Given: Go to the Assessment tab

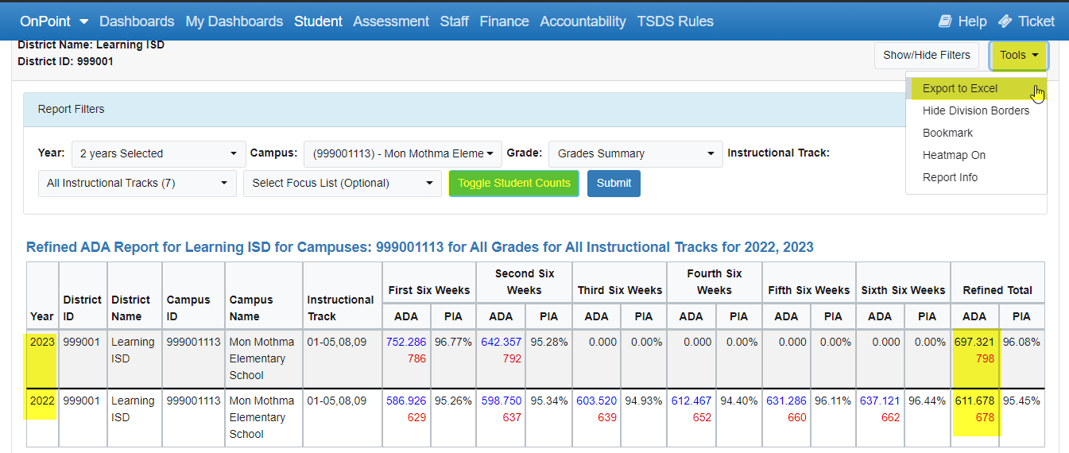Looking at the screenshot, I should click(391, 21).
